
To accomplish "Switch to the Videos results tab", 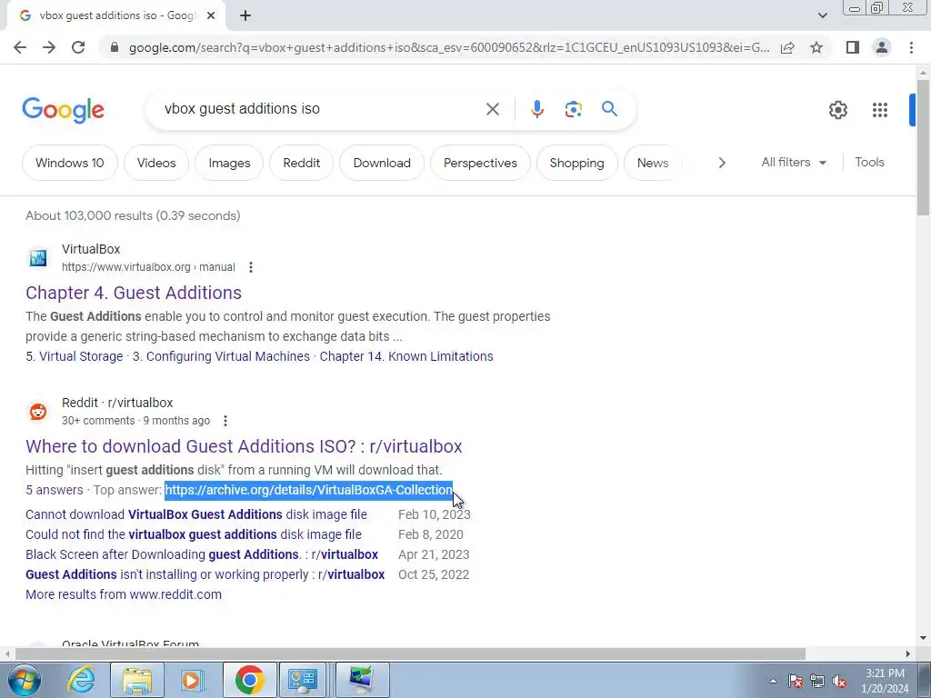I will click(x=156, y=163).
